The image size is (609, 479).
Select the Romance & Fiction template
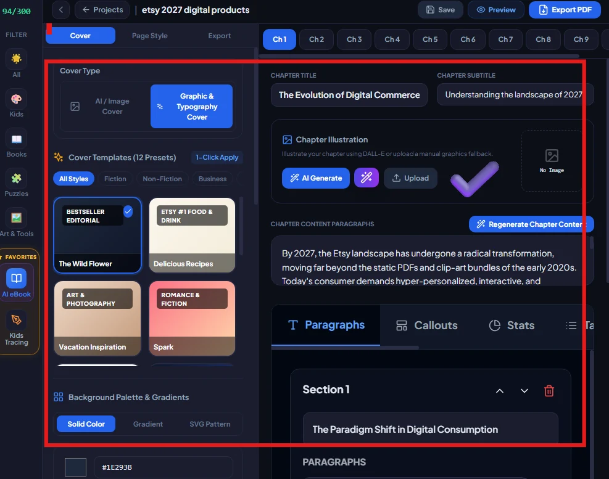point(193,318)
